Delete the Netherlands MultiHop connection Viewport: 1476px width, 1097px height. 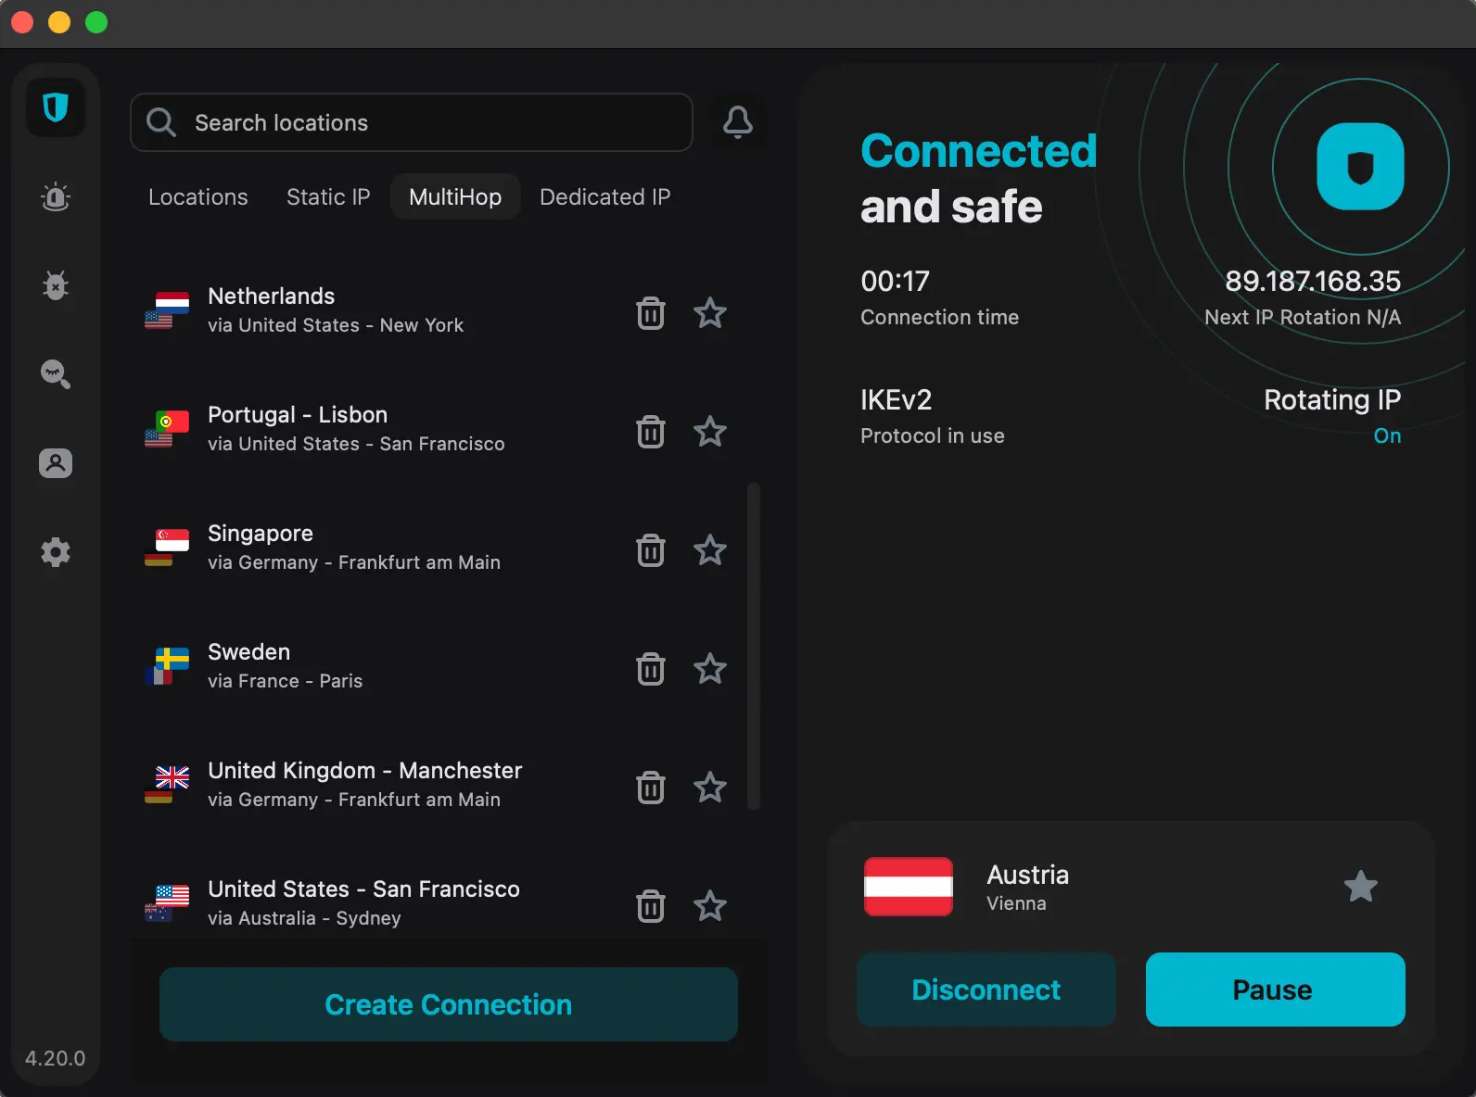(651, 313)
